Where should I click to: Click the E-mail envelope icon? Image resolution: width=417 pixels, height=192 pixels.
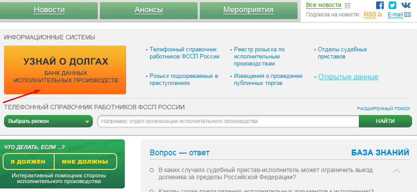pyautogui.click(x=407, y=15)
